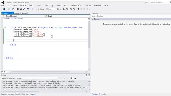171x96 pixels.
Task: Click Clear All icon in Output panel
Action: pyautogui.click(x=71, y=78)
